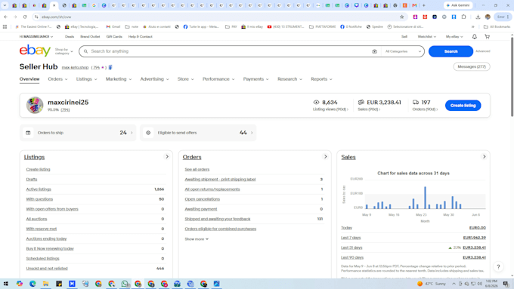Open the Orders to ship icon tile
Image resolution: width=514 pixels, height=289 pixels.
pos(28,133)
